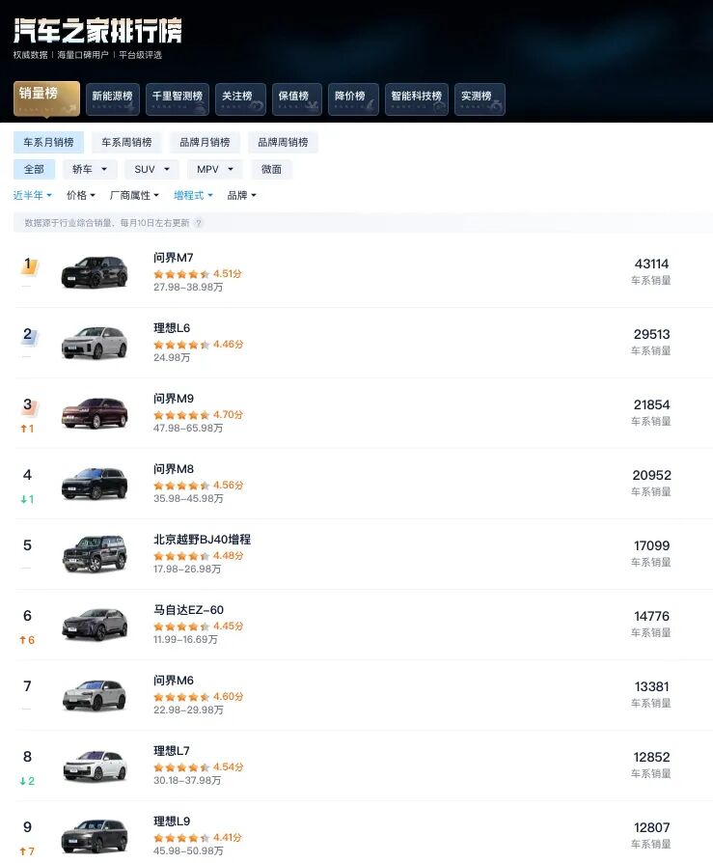Screen dimensions: 713x863
Task: Open the 降价榜 tab
Action: (353, 99)
